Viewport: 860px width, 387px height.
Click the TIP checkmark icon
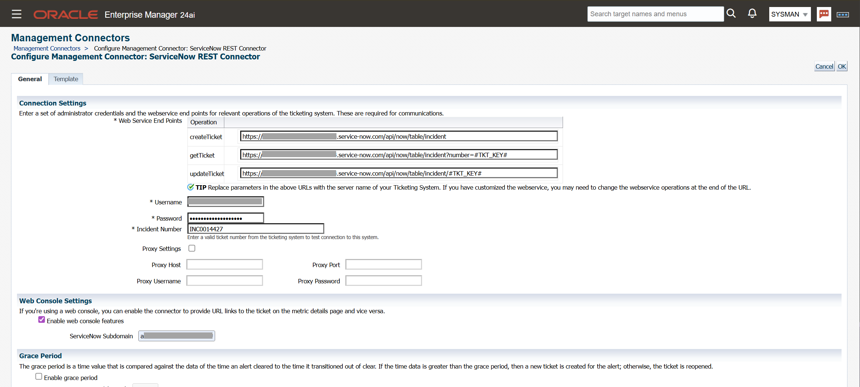pos(191,187)
